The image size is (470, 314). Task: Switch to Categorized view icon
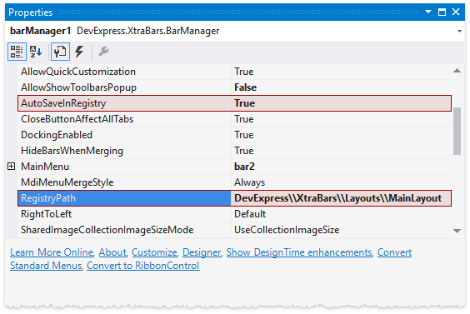tap(17, 52)
